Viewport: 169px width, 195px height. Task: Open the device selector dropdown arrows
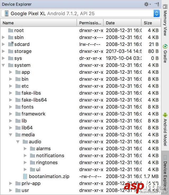click(157, 14)
